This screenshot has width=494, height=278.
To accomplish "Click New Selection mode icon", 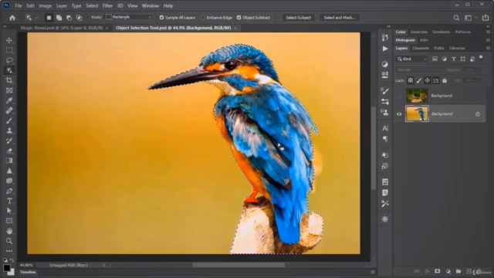I will click(x=49, y=18).
